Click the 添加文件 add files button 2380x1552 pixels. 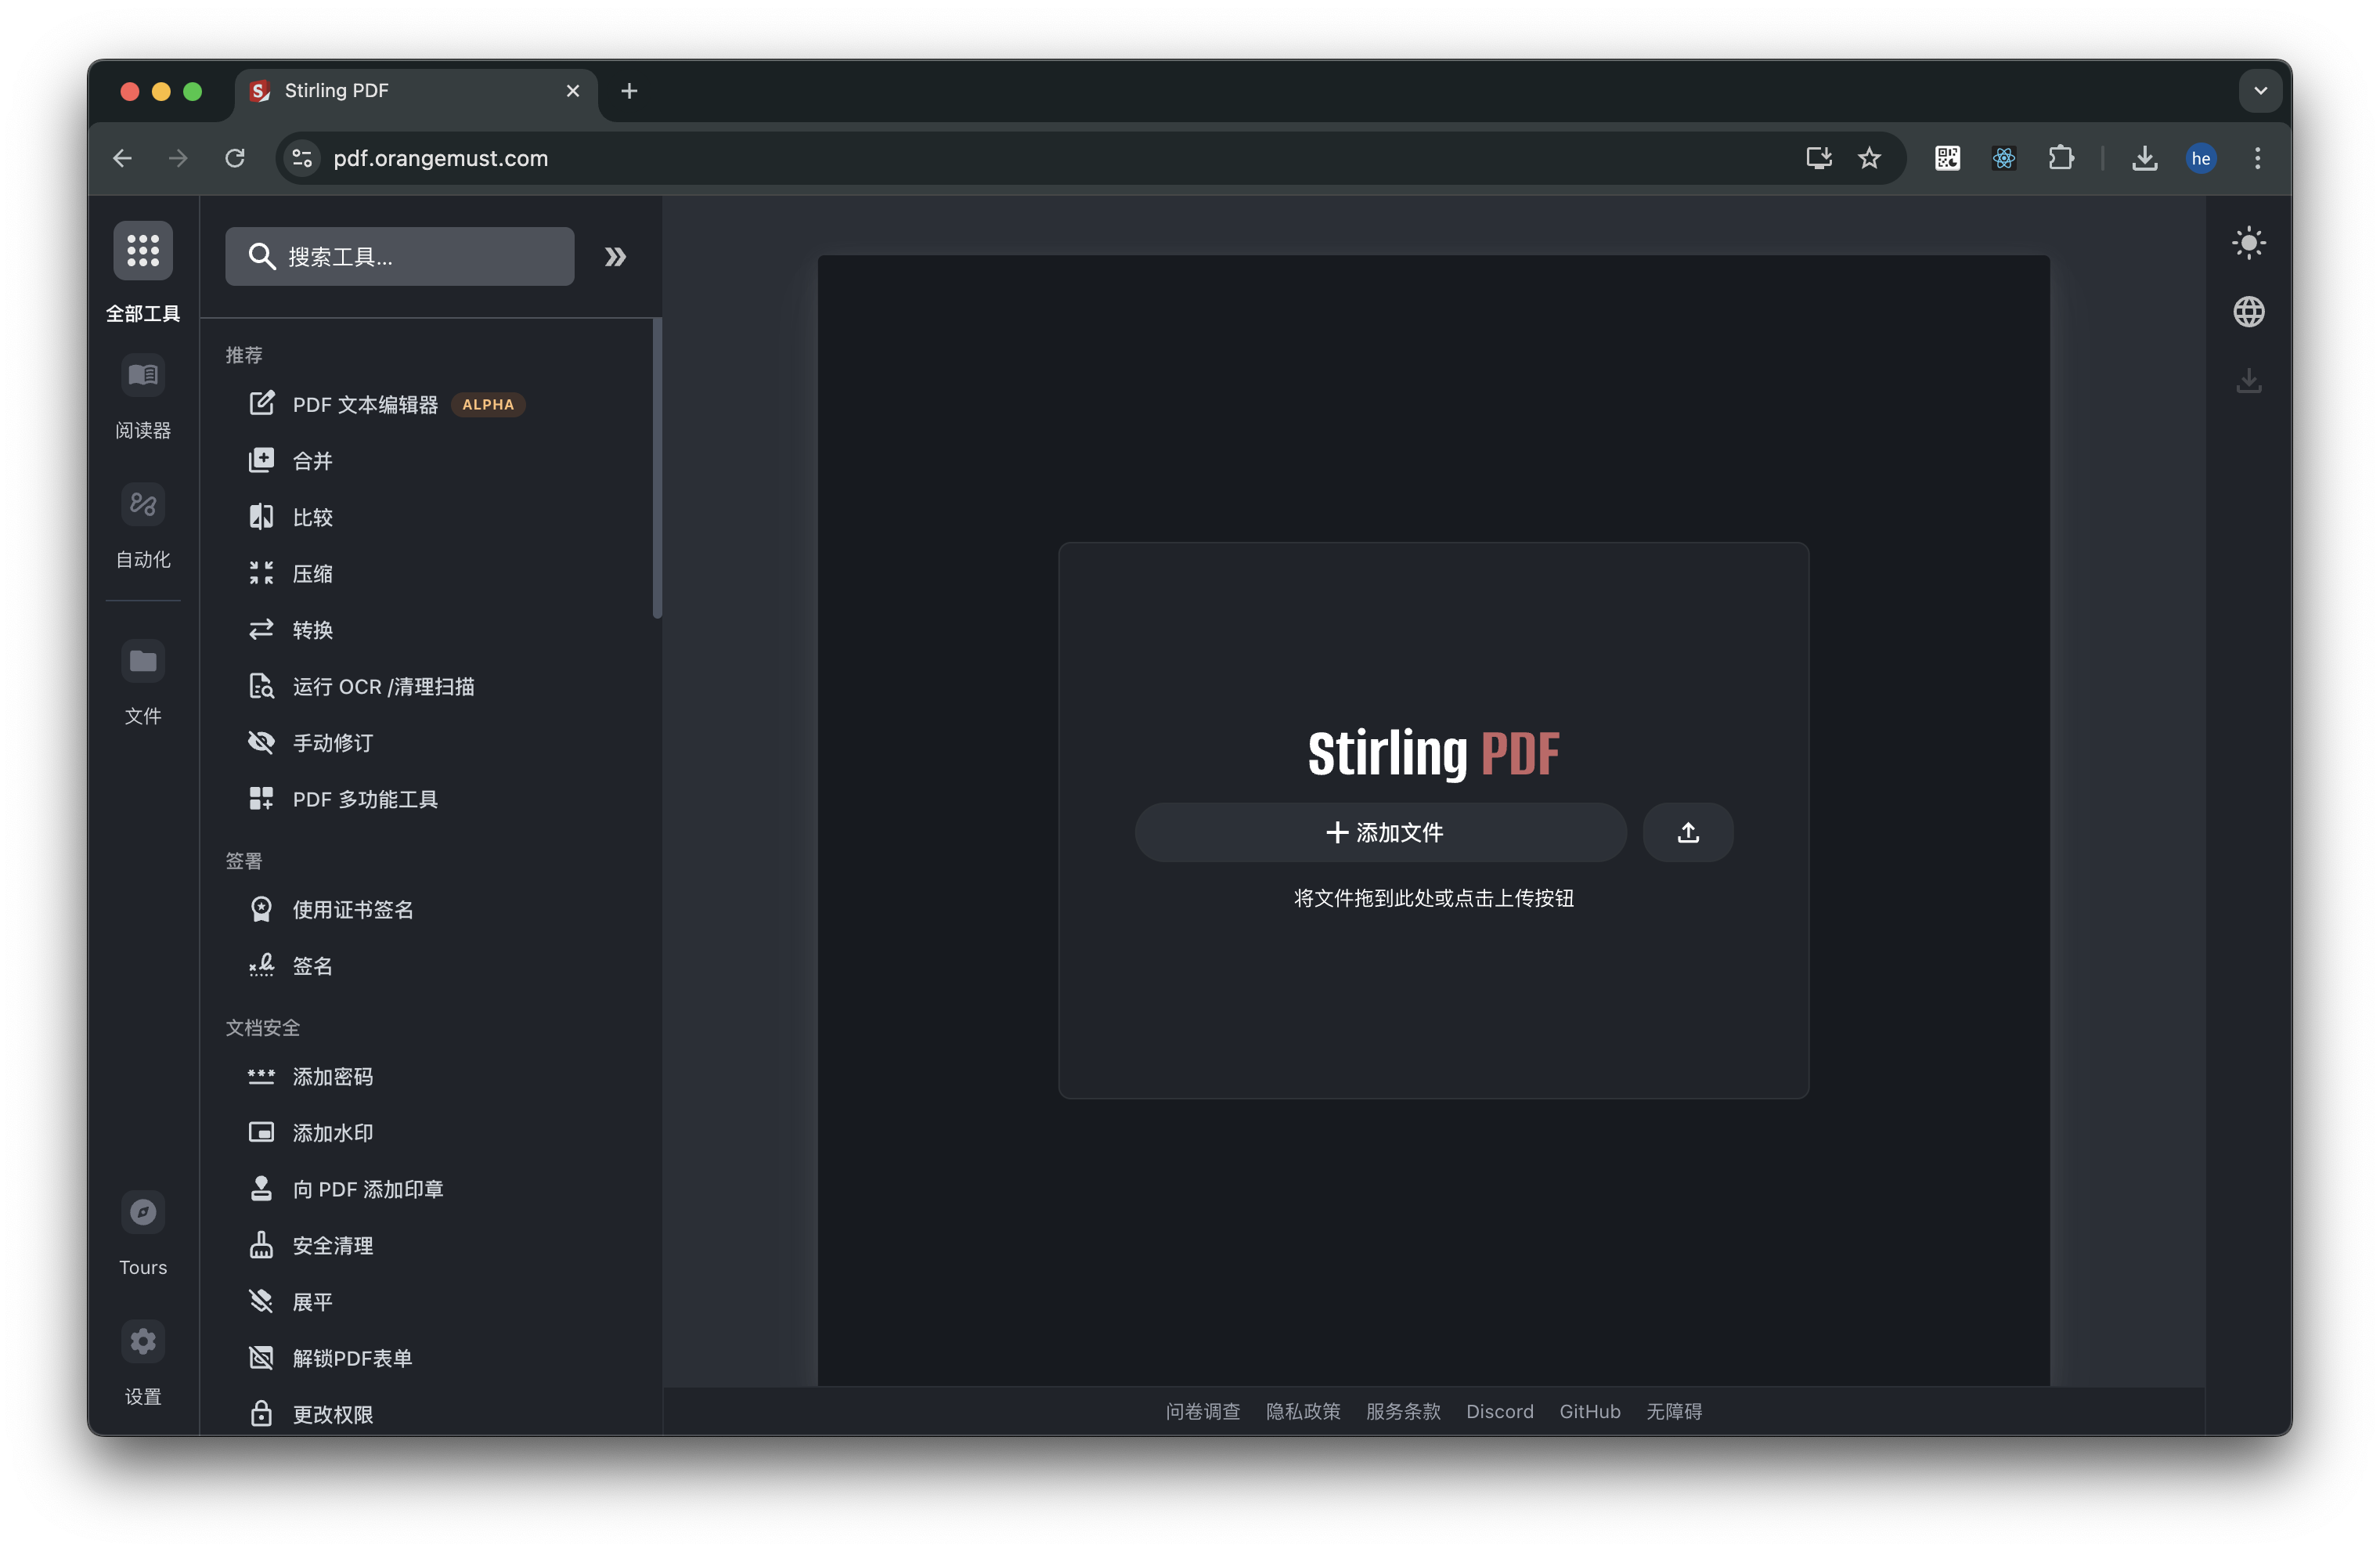tap(1381, 832)
